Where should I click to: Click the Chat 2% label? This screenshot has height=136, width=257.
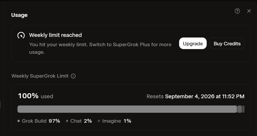pyautogui.click(x=81, y=121)
